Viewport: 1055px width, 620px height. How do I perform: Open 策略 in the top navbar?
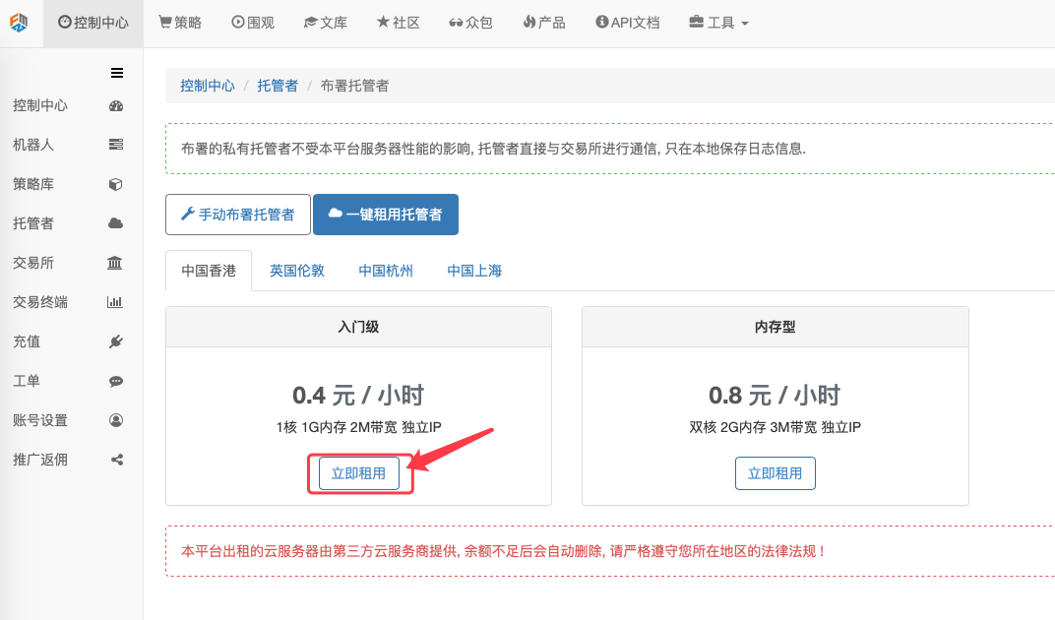180,23
